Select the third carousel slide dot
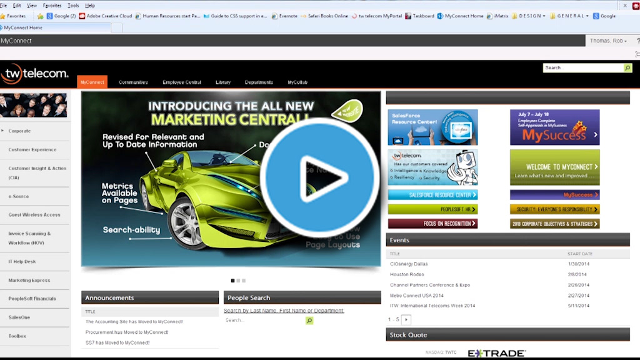 coord(244,281)
